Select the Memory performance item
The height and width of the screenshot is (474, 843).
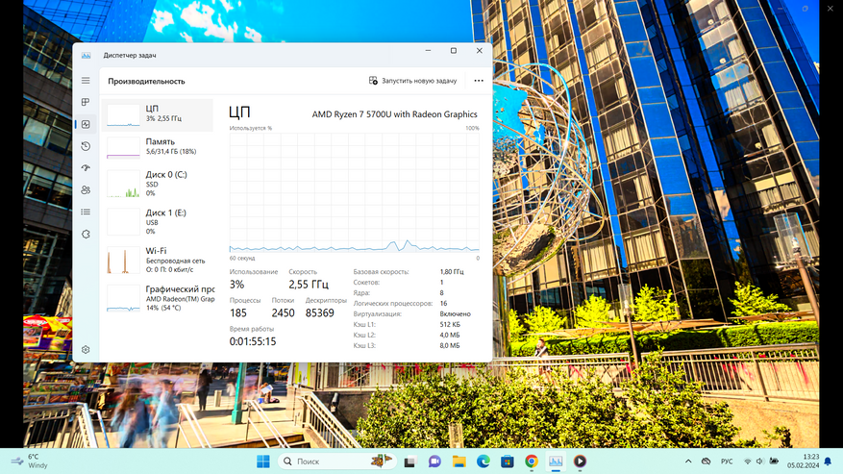click(159, 146)
